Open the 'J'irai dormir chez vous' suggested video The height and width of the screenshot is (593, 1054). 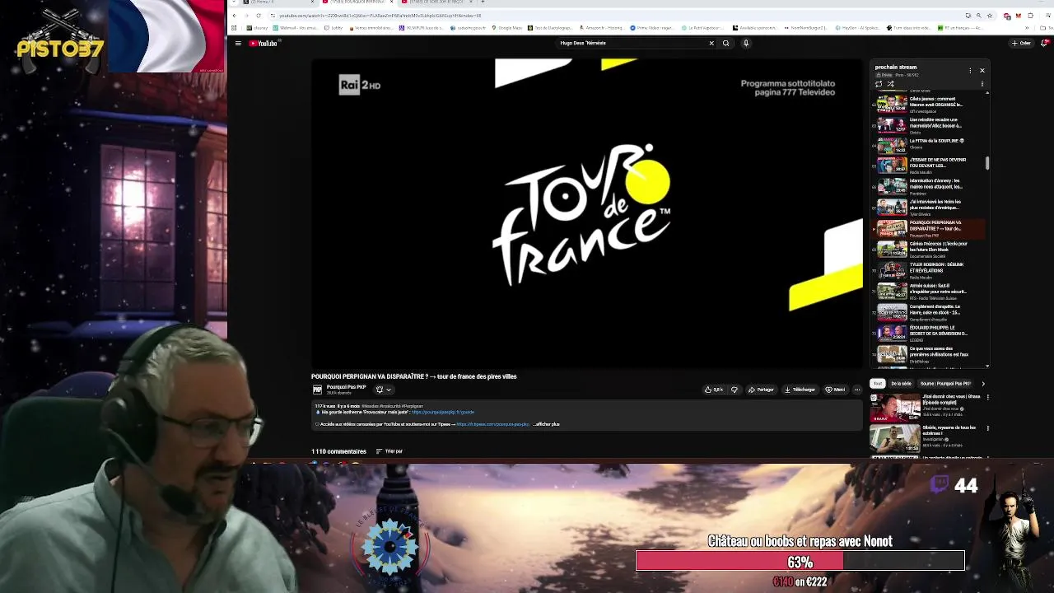(926, 407)
